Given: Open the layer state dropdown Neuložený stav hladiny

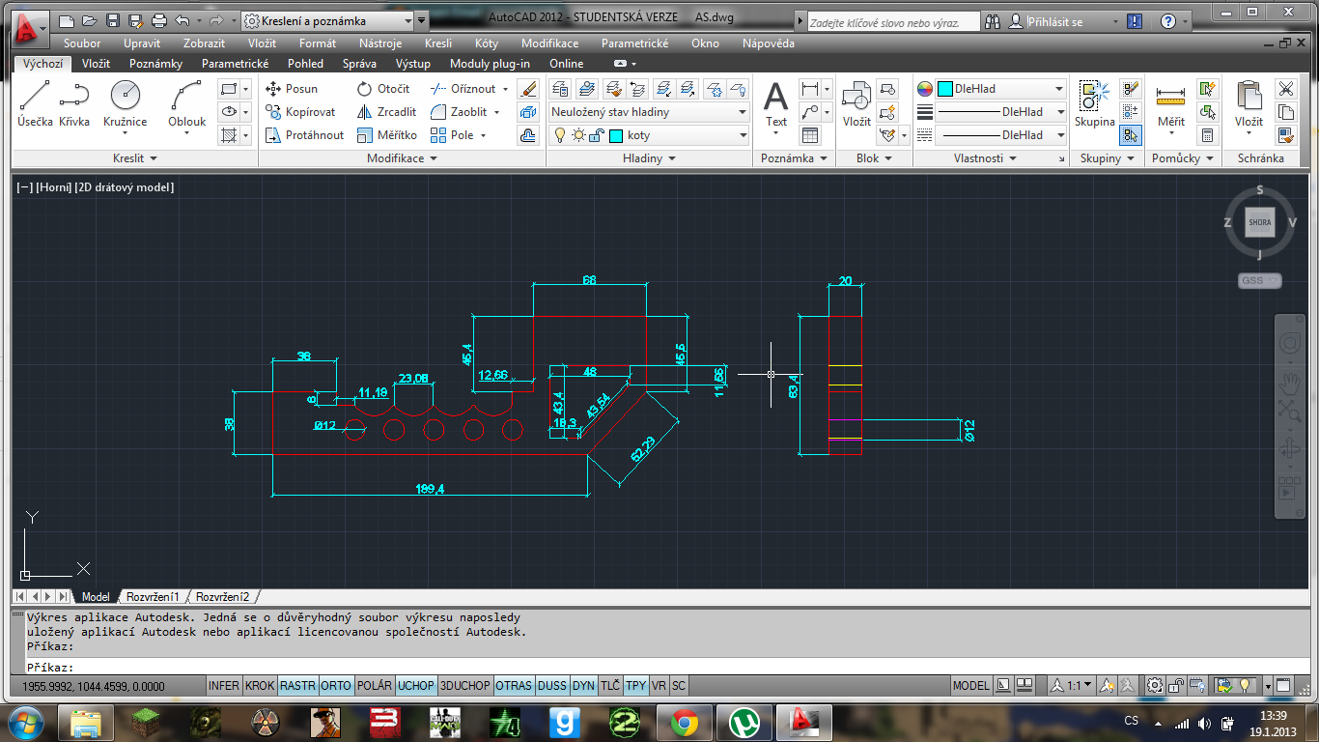Looking at the screenshot, I should [648, 112].
